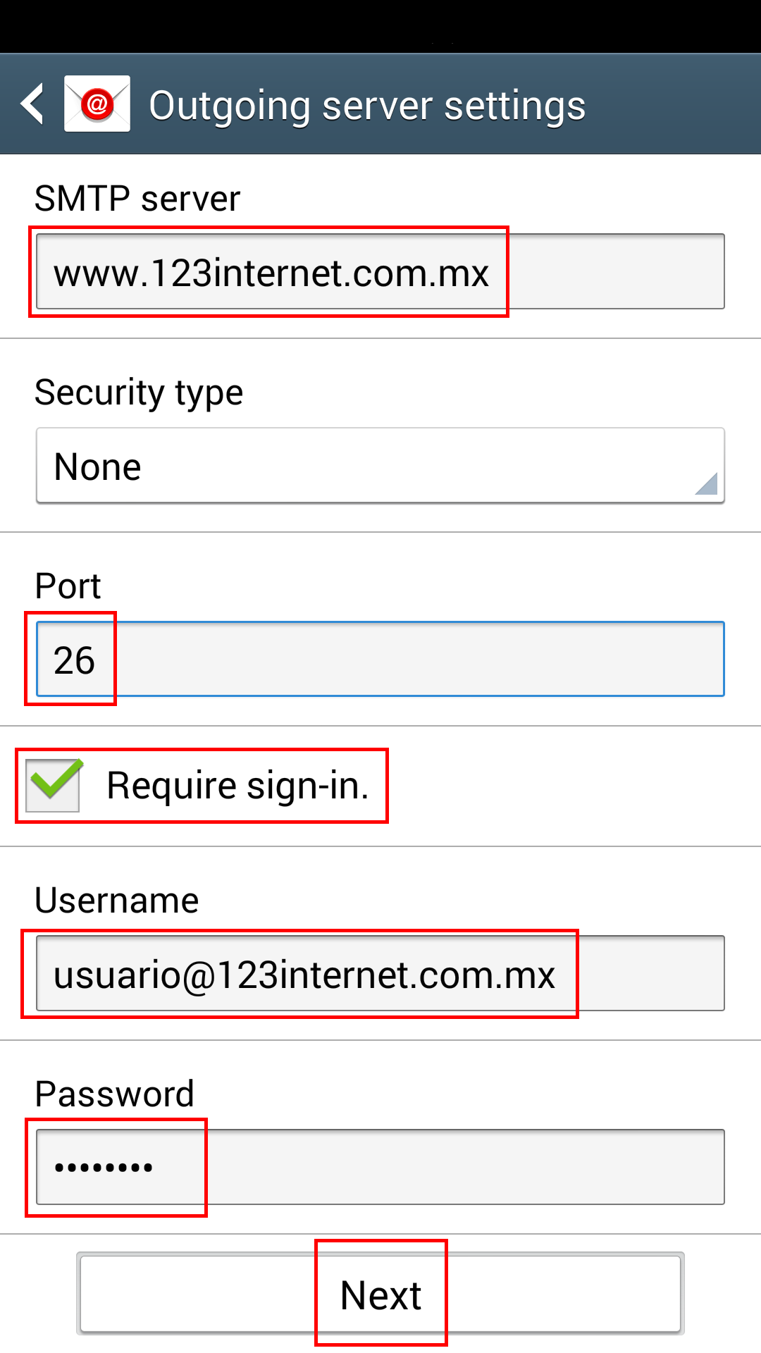The width and height of the screenshot is (761, 1353).
Task: Tap the masked password dots
Action: pos(104,1168)
